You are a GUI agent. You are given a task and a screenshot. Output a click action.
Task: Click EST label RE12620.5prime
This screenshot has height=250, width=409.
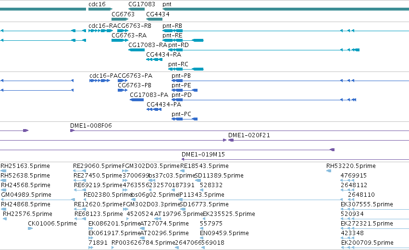pos(98,205)
